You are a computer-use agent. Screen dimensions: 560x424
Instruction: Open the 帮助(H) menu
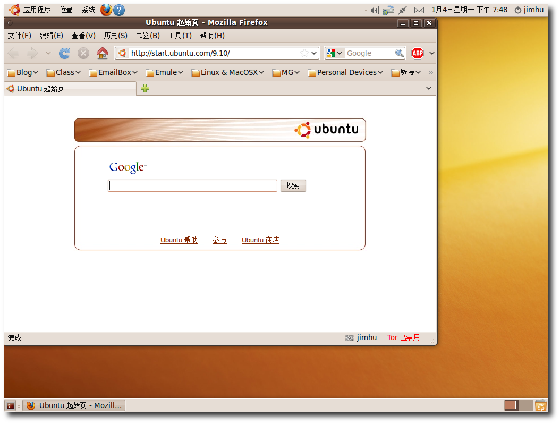[213, 36]
